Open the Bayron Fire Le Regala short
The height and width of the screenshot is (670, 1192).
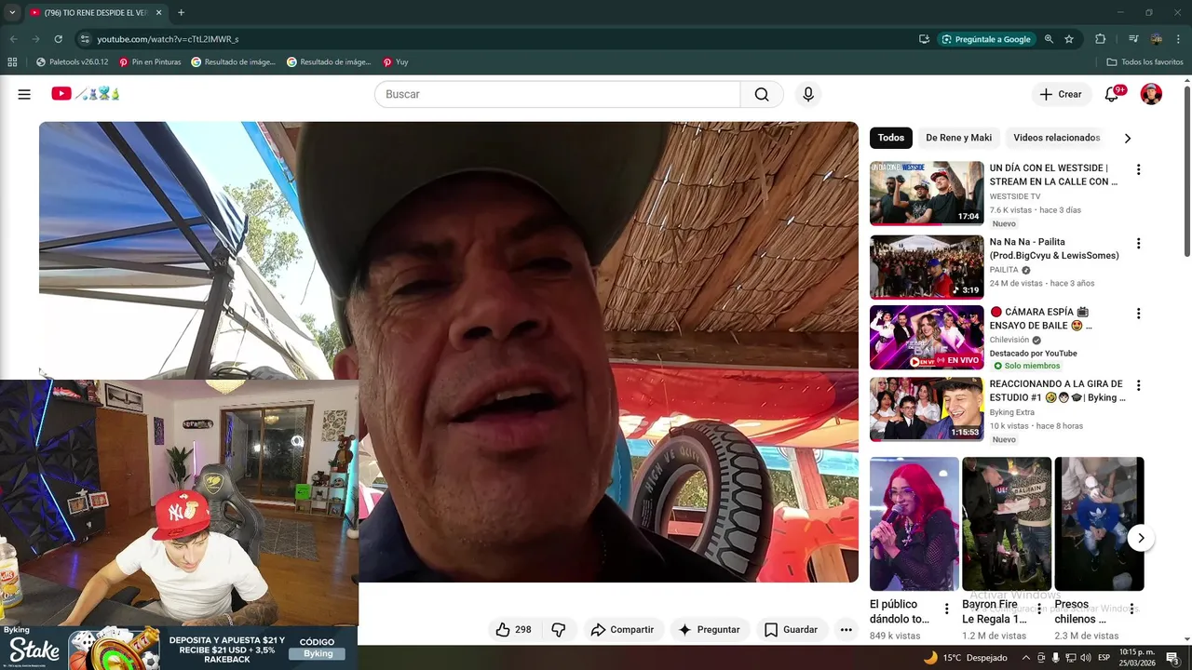[1007, 524]
